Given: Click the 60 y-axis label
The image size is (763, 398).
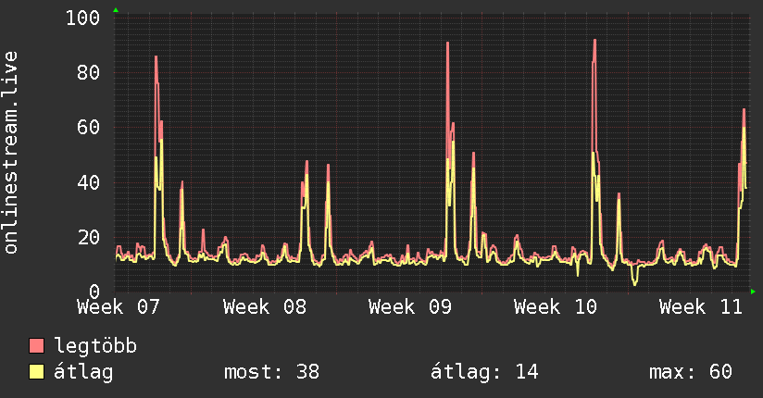Looking at the screenshot, I should tap(89, 128).
